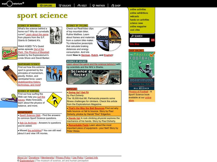The height and width of the screenshot is (162, 217).
Task: Open cool sites
Action: point(135,30)
